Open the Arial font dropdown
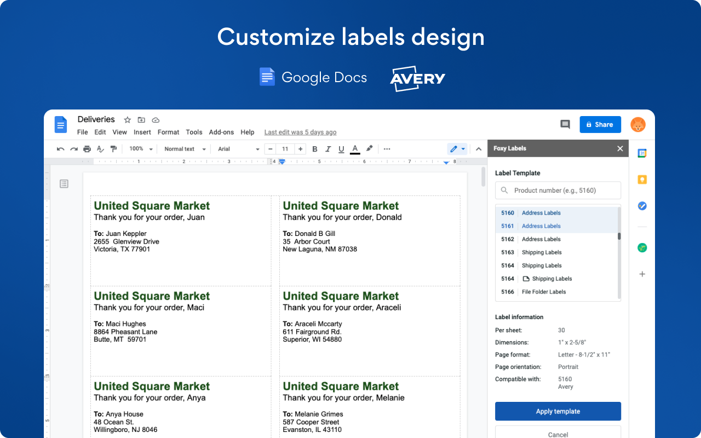 pos(239,149)
